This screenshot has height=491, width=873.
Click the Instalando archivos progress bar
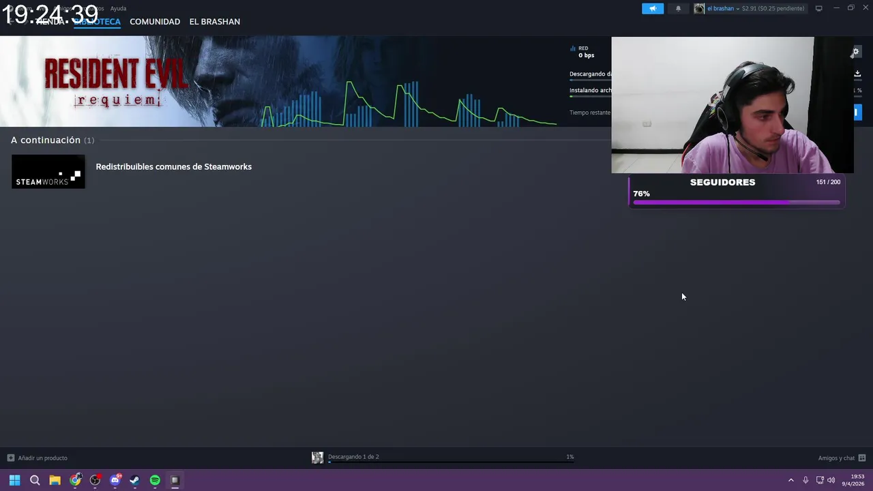coord(591,96)
